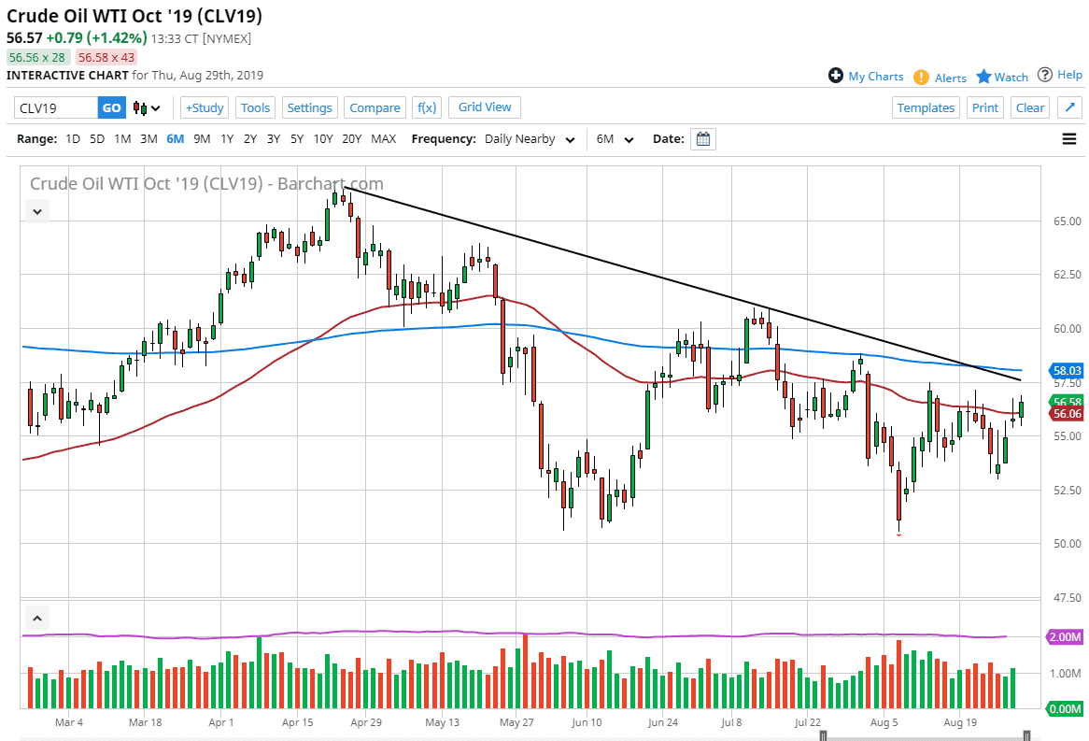The width and height of the screenshot is (1089, 741).
Task: Switch range to MAX
Action: pos(384,138)
